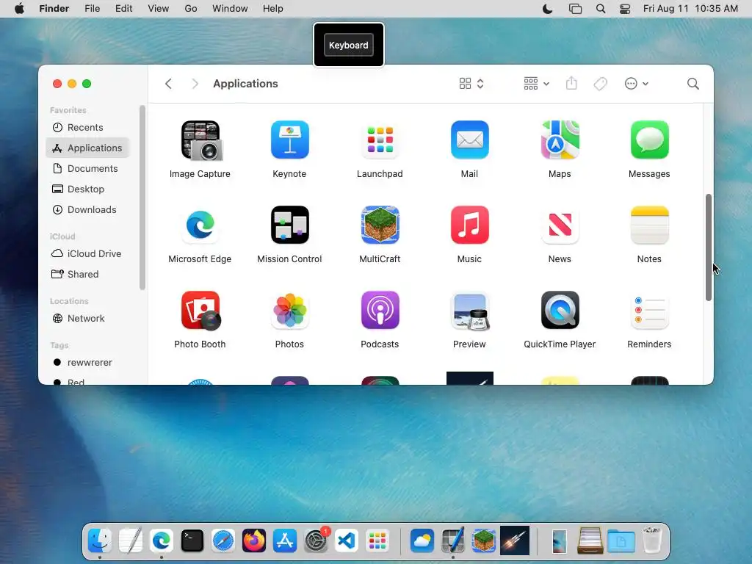
Task: Open the icon view switcher dropdown
Action: [x=471, y=84]
